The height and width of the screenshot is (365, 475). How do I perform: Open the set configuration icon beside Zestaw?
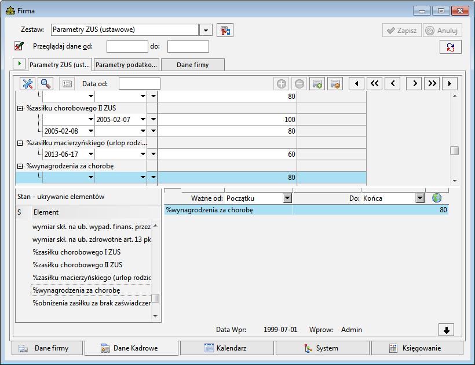(225, 30)
